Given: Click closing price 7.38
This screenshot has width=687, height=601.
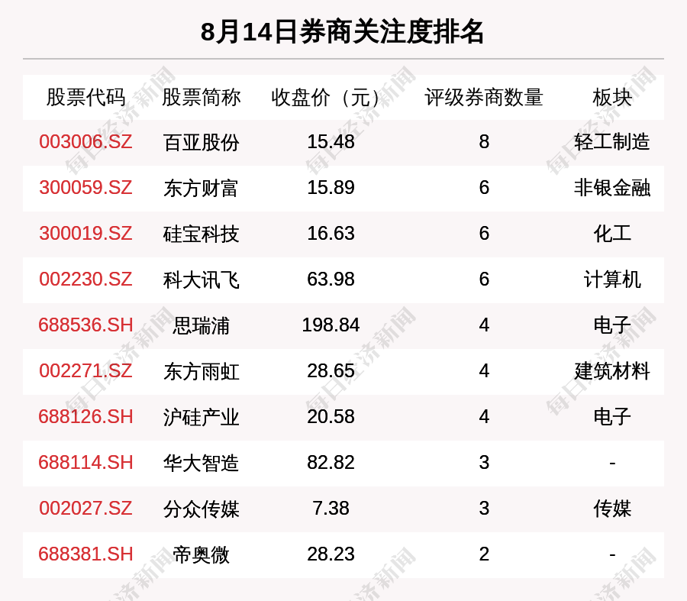Looking at the screenshot, I should pyautogui.click(x=331, y=509).
